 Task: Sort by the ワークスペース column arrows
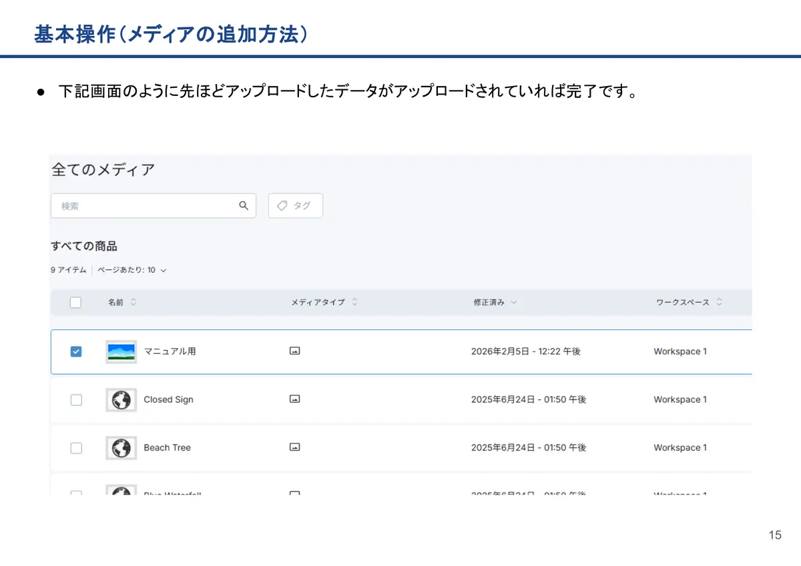(719, 302)
